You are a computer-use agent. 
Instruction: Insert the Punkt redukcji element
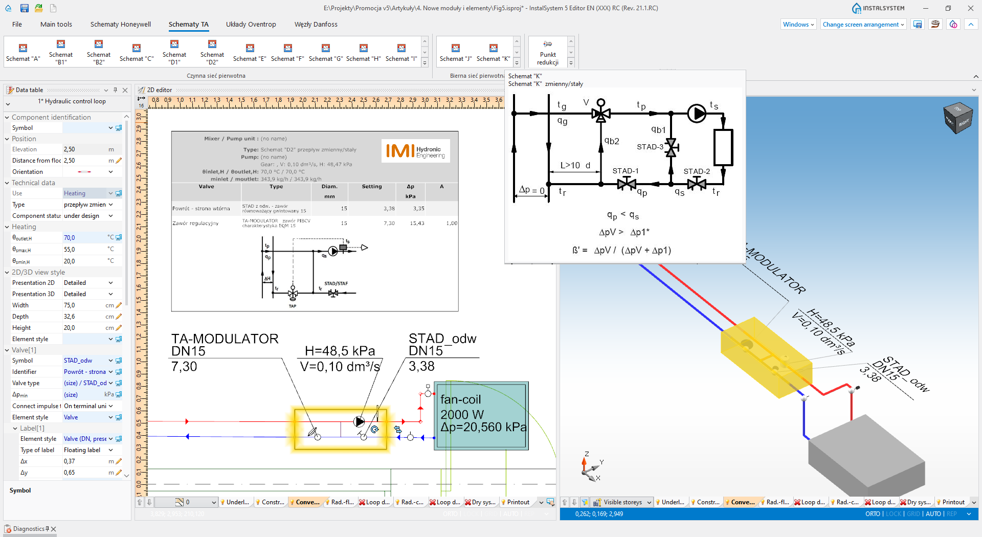pyautogui.click(x=548, y=52)
